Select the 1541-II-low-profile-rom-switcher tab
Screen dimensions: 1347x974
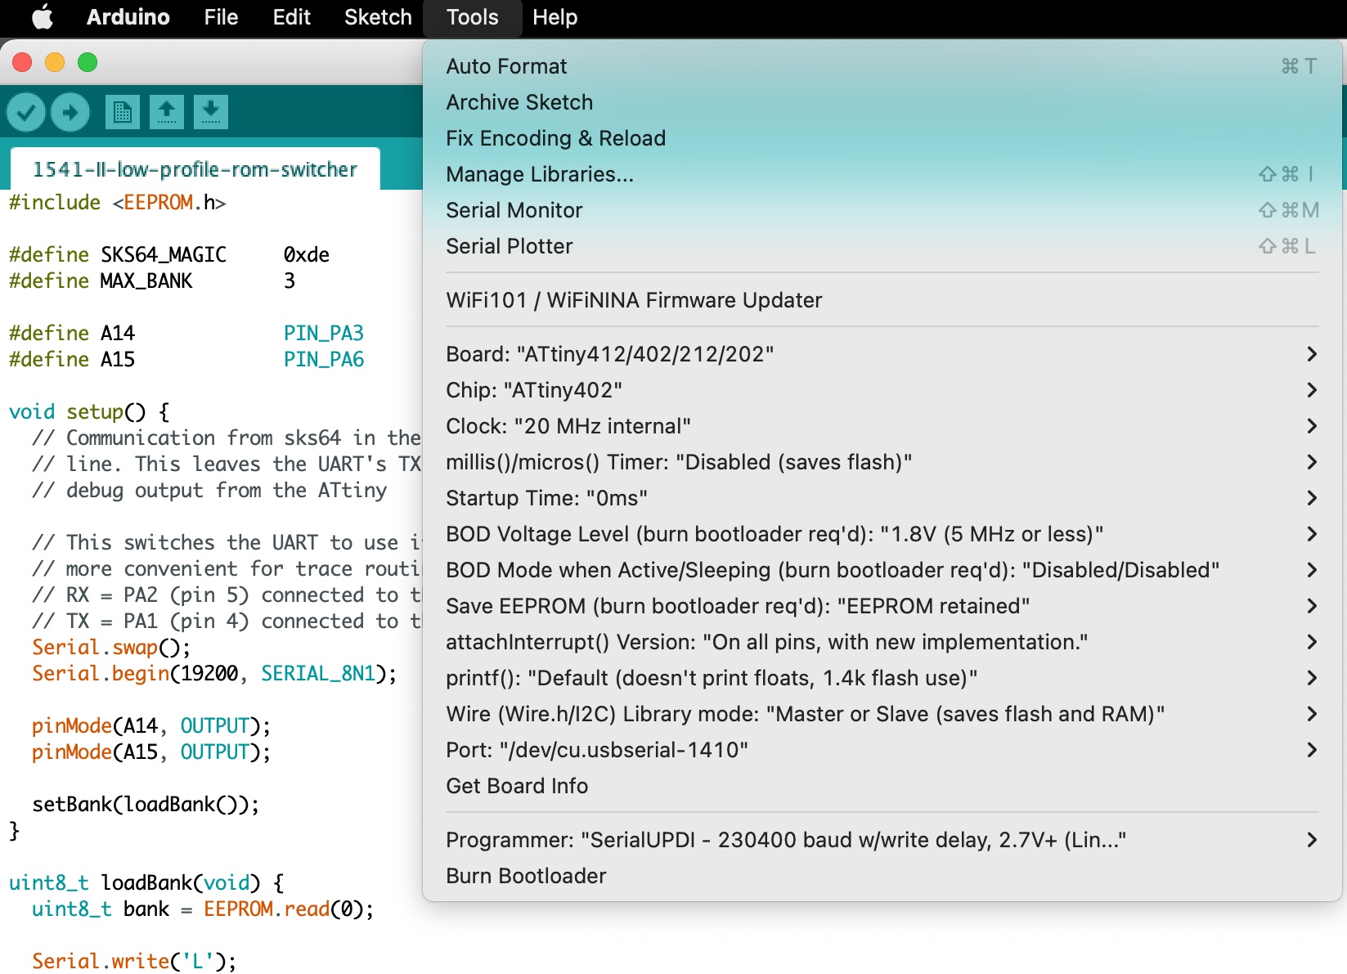[195, 169]
